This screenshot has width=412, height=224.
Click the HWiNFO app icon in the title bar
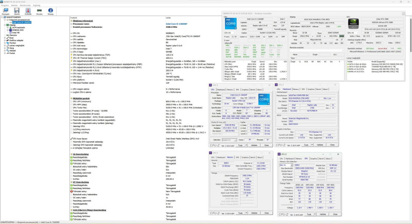click(x=2, y=2)
